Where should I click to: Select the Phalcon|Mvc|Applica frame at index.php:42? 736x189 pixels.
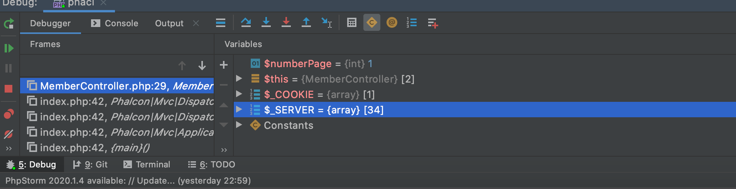pyautogui.click(x=117, y=132)
